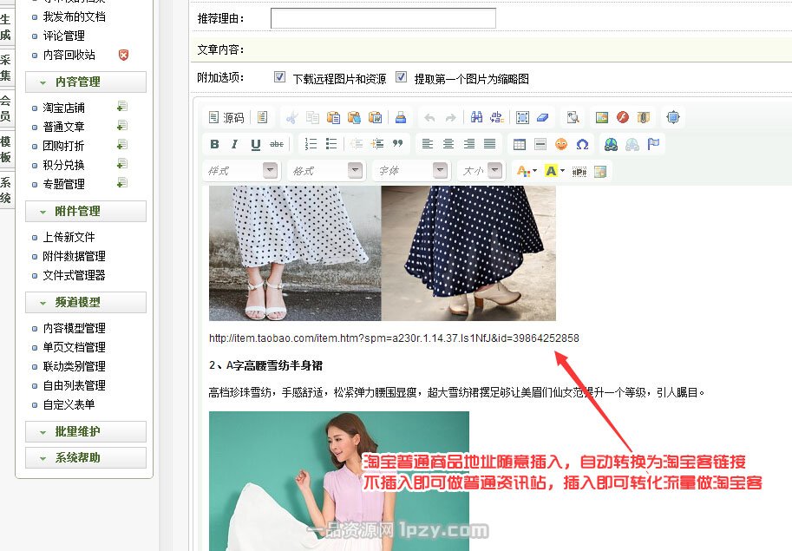Screen dimensions: 792x551
Task: Collapse the 附件管理 sidebar section
Action: [x=86, y=211]
